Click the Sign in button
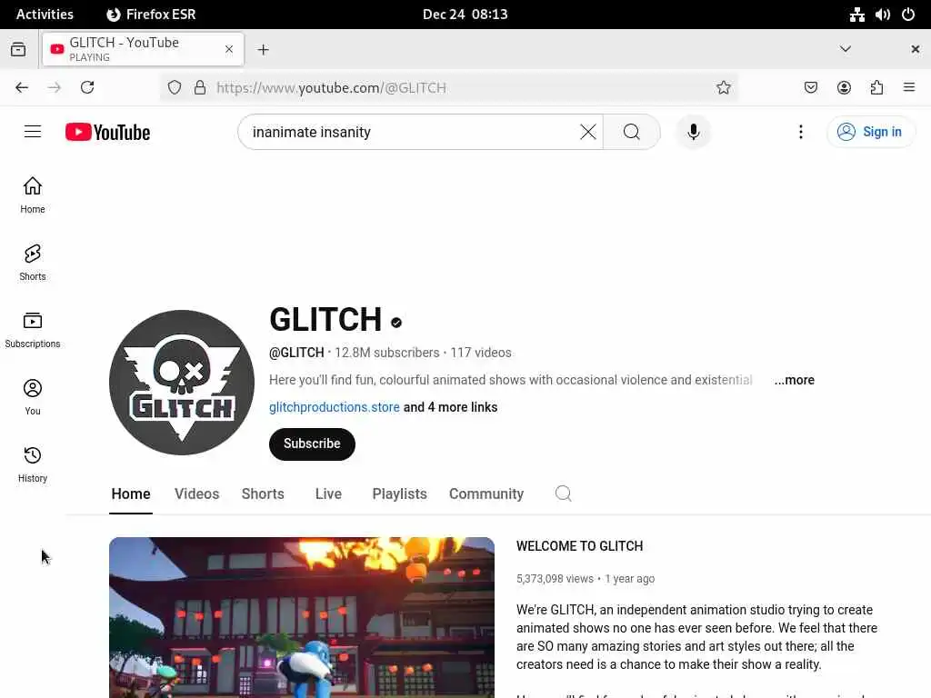 tap(870, 132)
